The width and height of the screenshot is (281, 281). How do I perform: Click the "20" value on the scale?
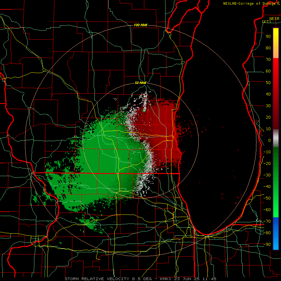268,117
